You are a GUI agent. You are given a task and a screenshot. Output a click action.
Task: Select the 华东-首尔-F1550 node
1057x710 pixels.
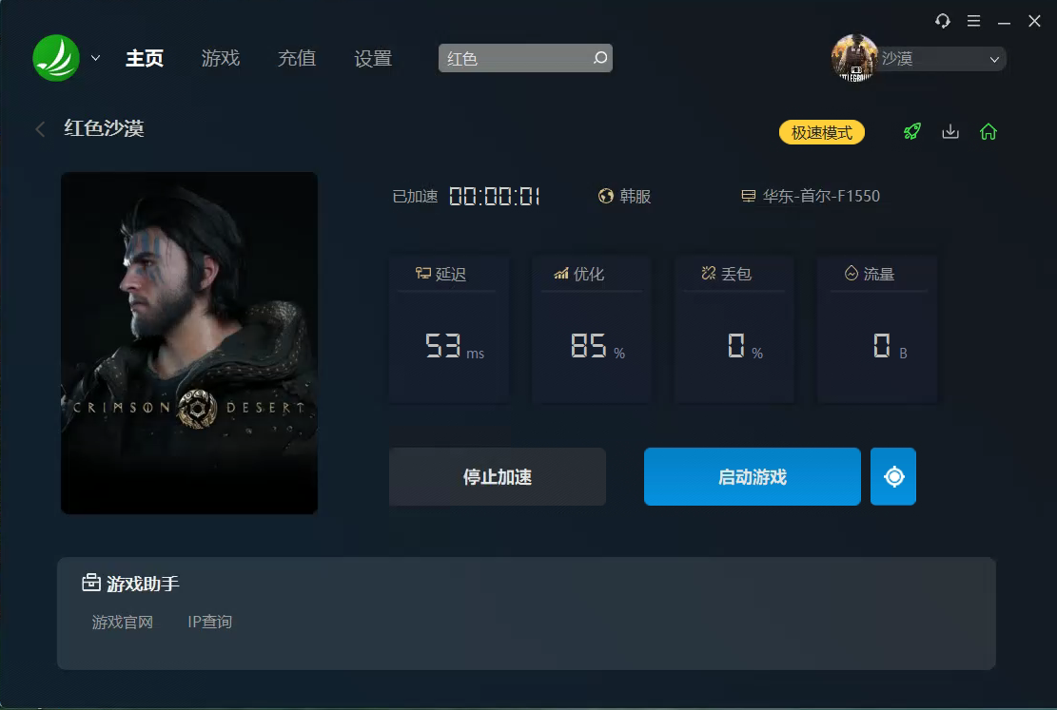point(811,196)
